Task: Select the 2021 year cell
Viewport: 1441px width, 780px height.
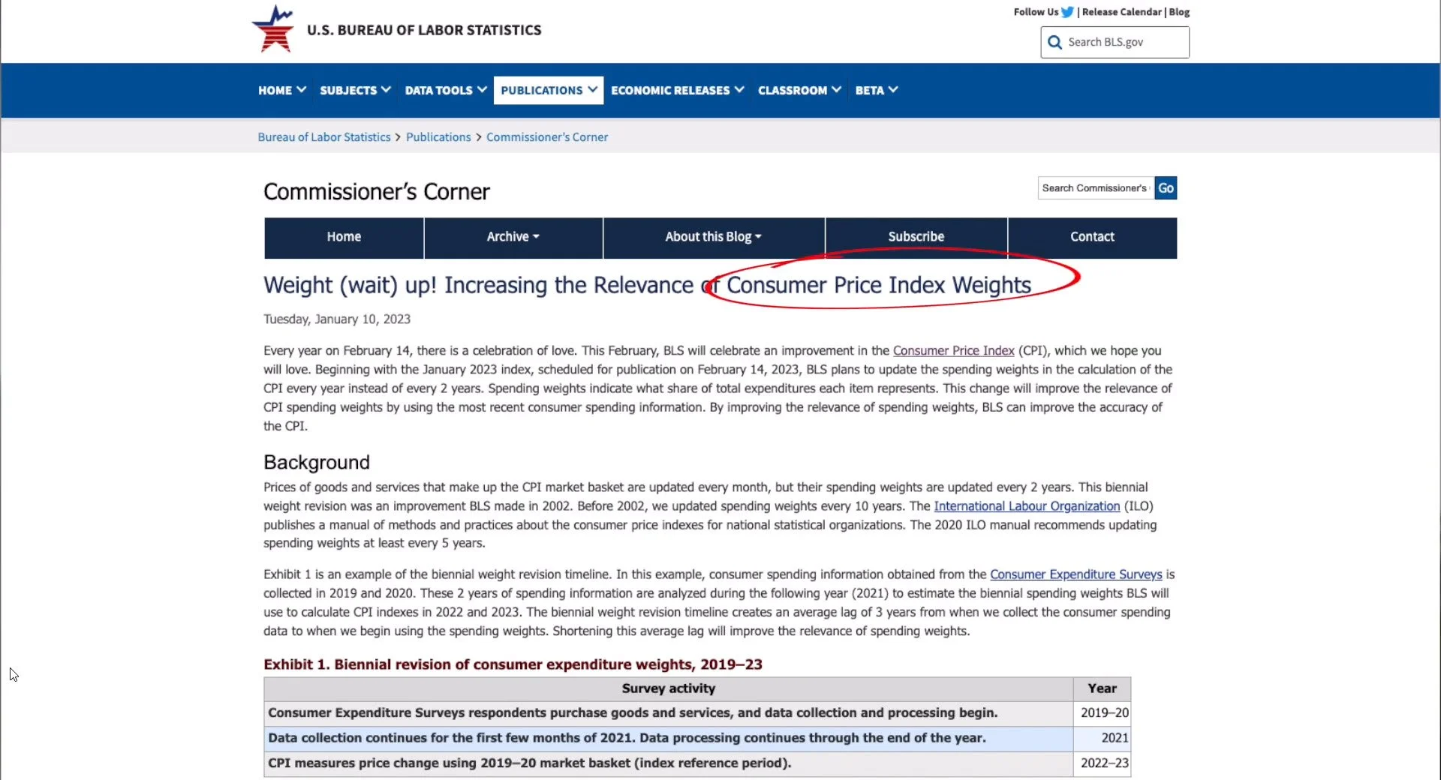Action: coord(1102,738)
